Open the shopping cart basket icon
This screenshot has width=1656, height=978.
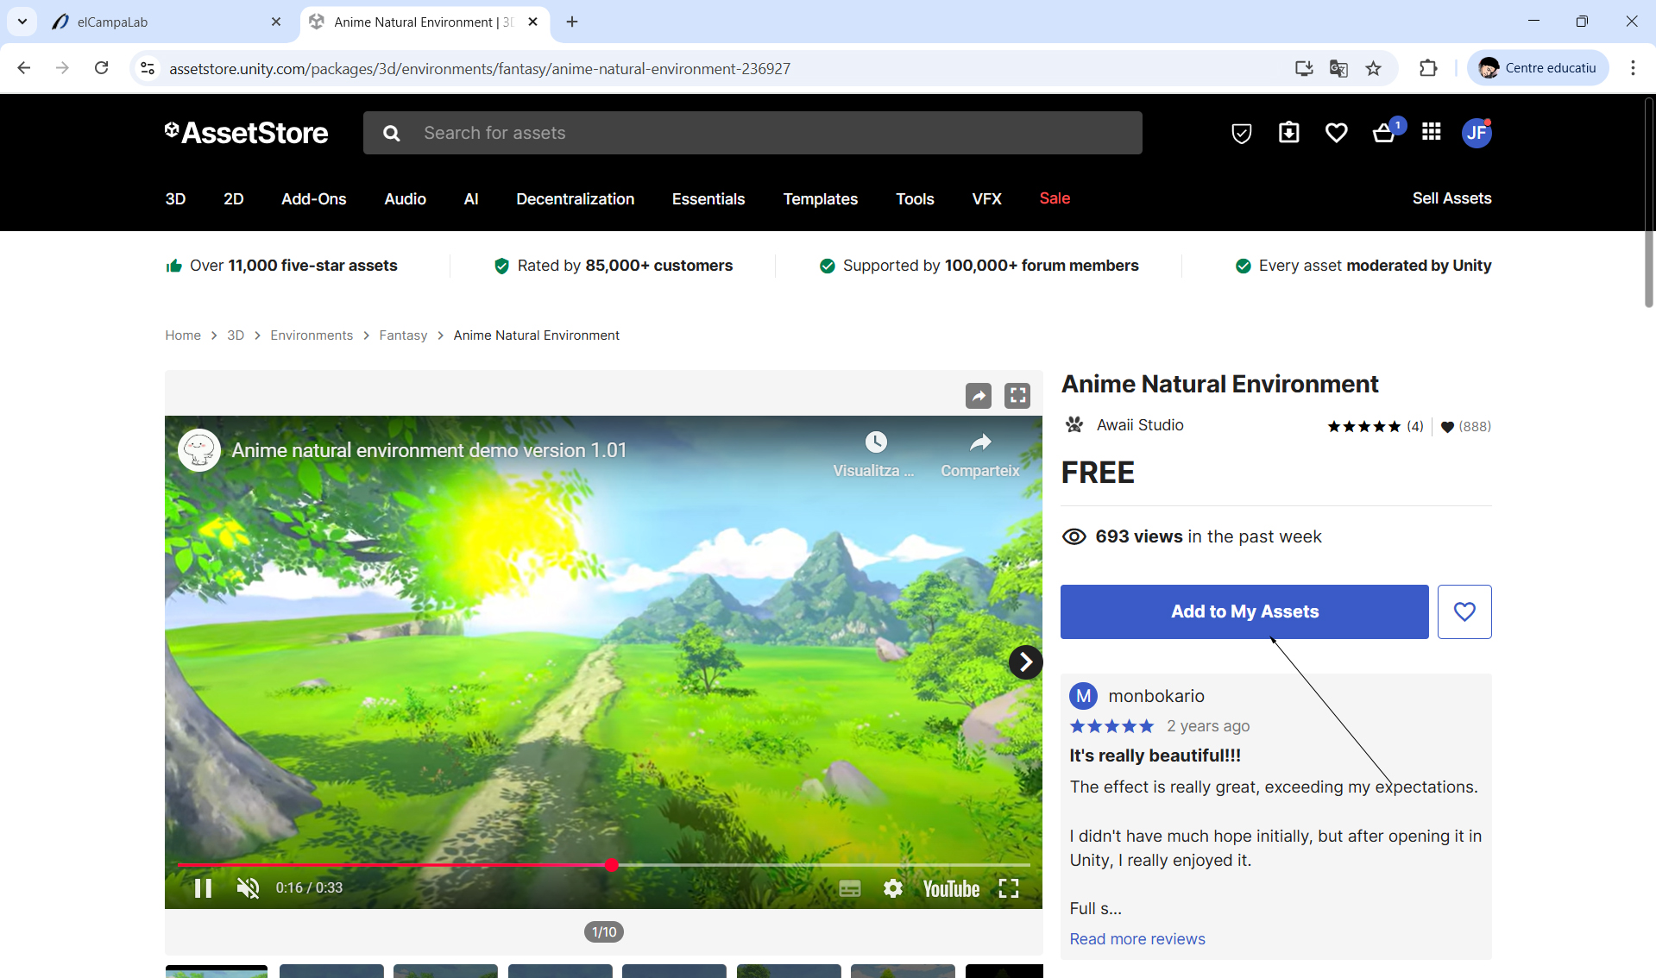point(1383,133)
